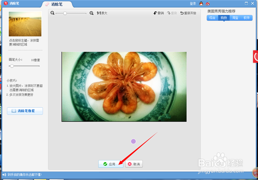Viewport: 258px width, 180px height.
Task: Click the desert sample thumbnail
Action: tap(25, 24)
